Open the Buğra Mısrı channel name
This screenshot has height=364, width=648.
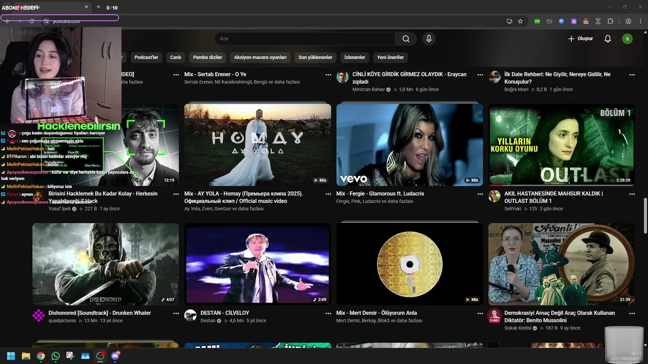click(x=516, y=89)
